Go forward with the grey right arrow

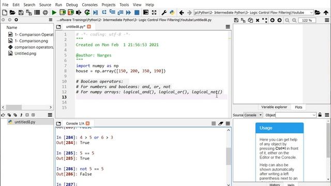[189, 12]
